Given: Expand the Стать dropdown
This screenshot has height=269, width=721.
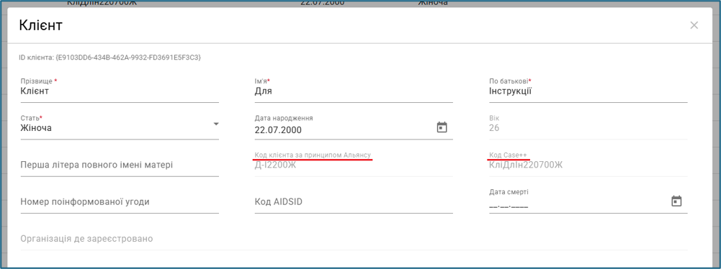Looking at the screenshot, I should [216, 124].
